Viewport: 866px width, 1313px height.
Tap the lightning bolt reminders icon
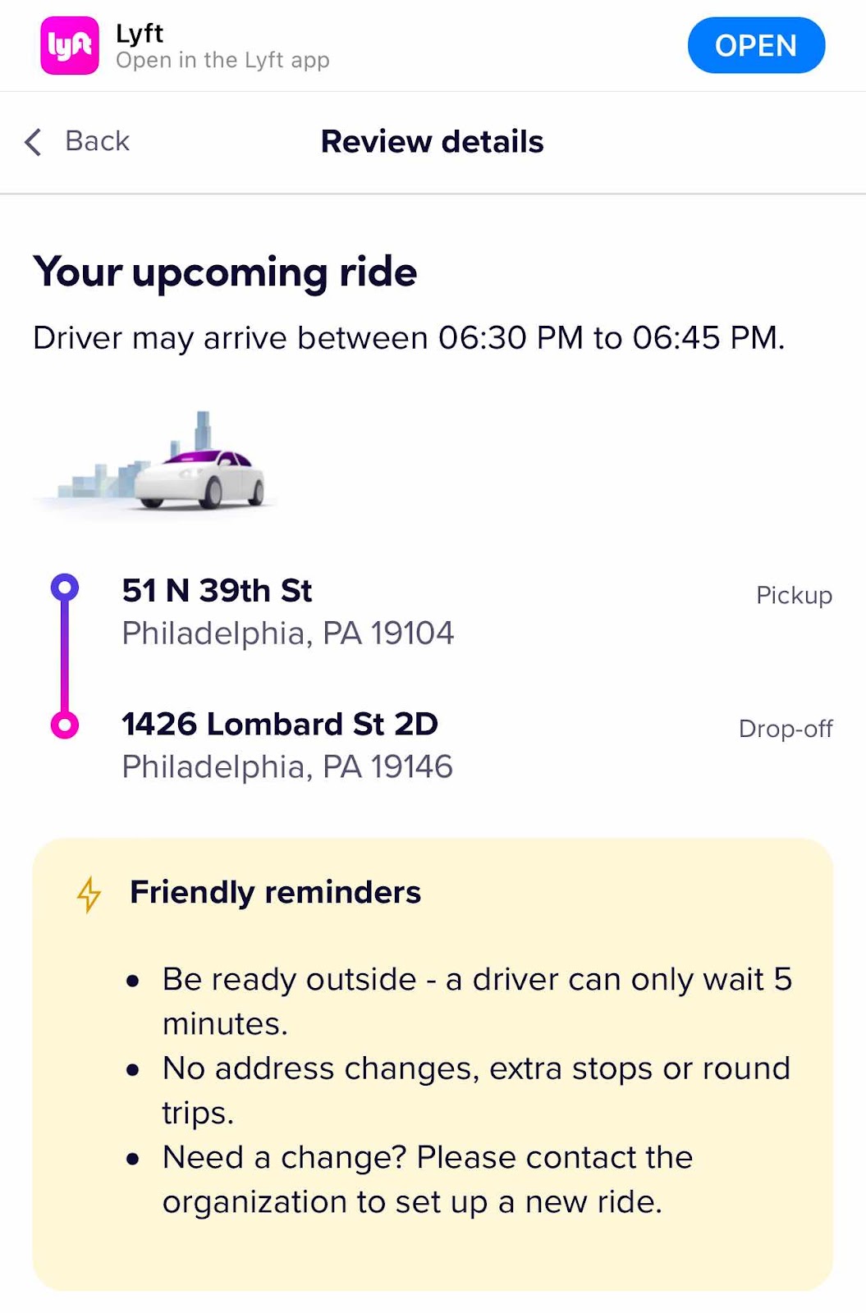[89, 894]
